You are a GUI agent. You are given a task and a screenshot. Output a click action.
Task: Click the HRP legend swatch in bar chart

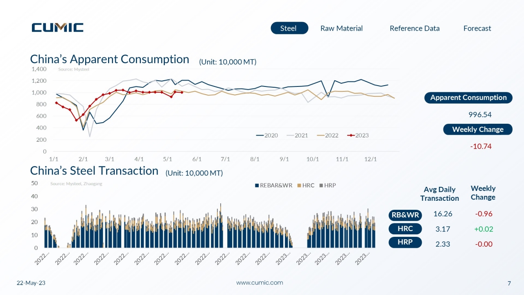point(321,185)
